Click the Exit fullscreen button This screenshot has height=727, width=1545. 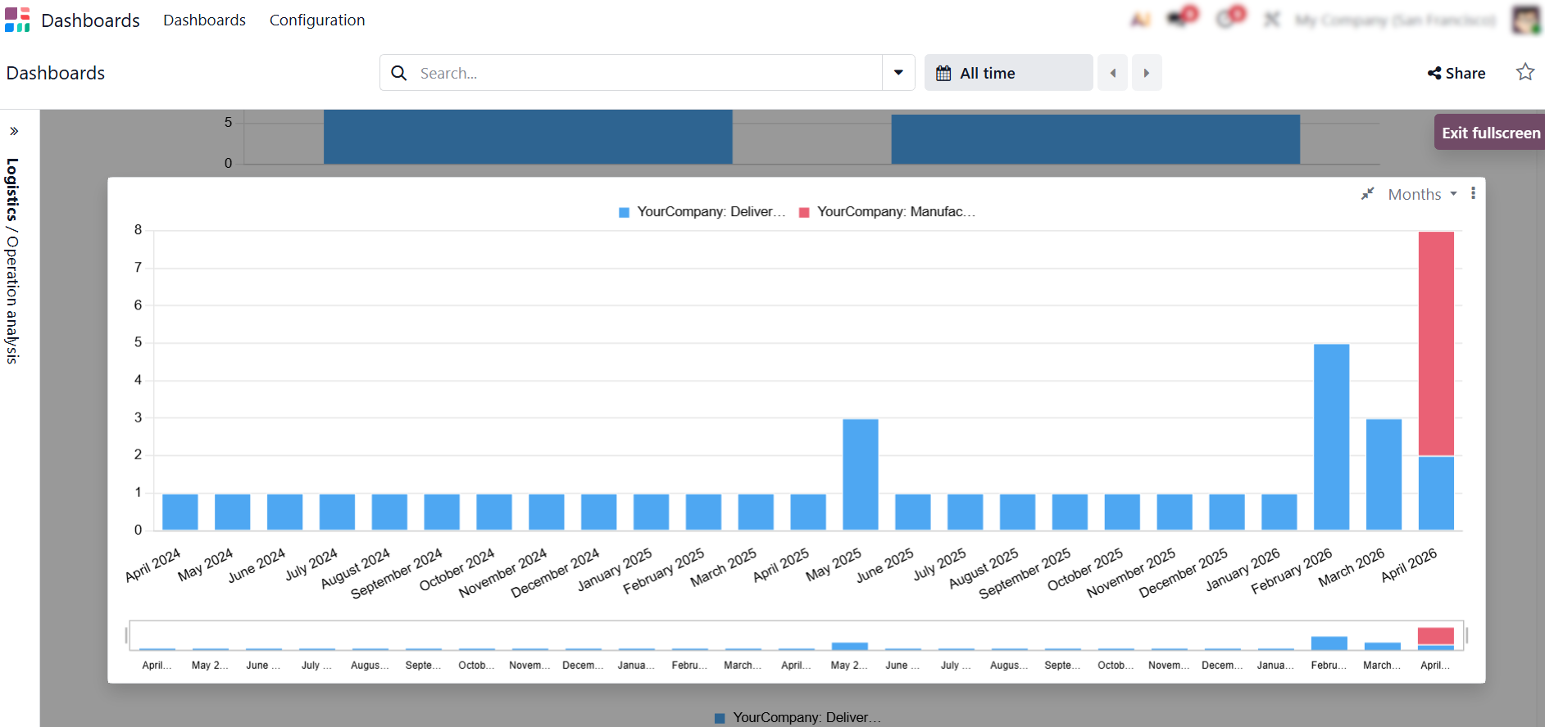point(1489,133)
